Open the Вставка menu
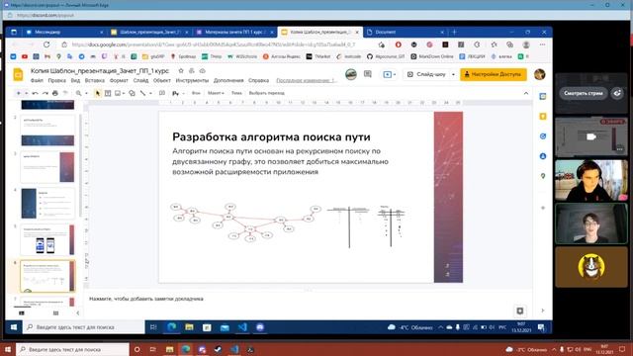 pos(95,81)
